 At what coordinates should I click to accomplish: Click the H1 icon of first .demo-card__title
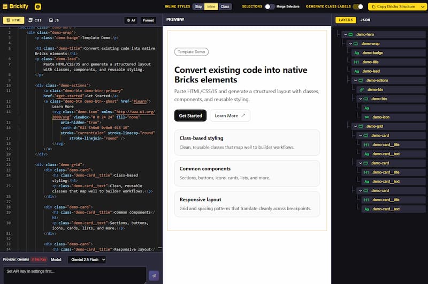coord(366,145)
